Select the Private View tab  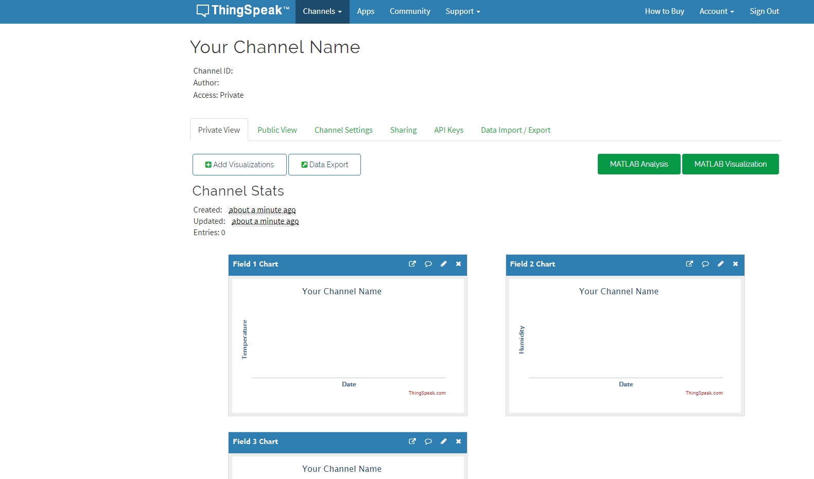[219, 130]
